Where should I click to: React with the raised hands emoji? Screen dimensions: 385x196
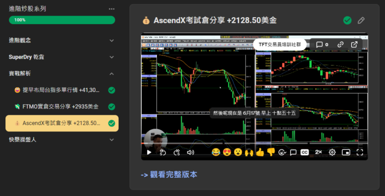(x=249, y=153)
